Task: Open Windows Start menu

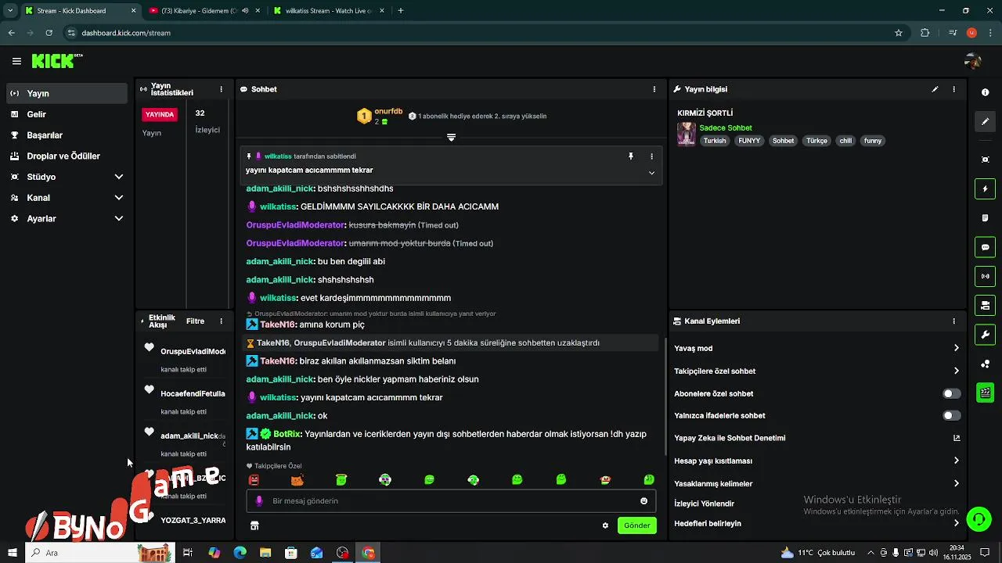Action: [13, 553]
